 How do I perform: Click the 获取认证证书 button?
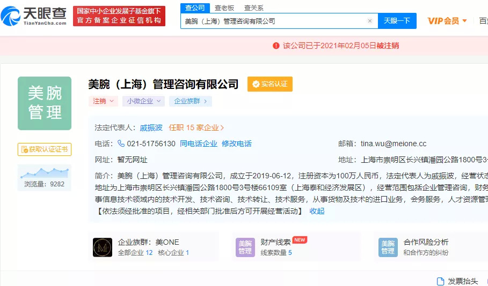[45, 149]
